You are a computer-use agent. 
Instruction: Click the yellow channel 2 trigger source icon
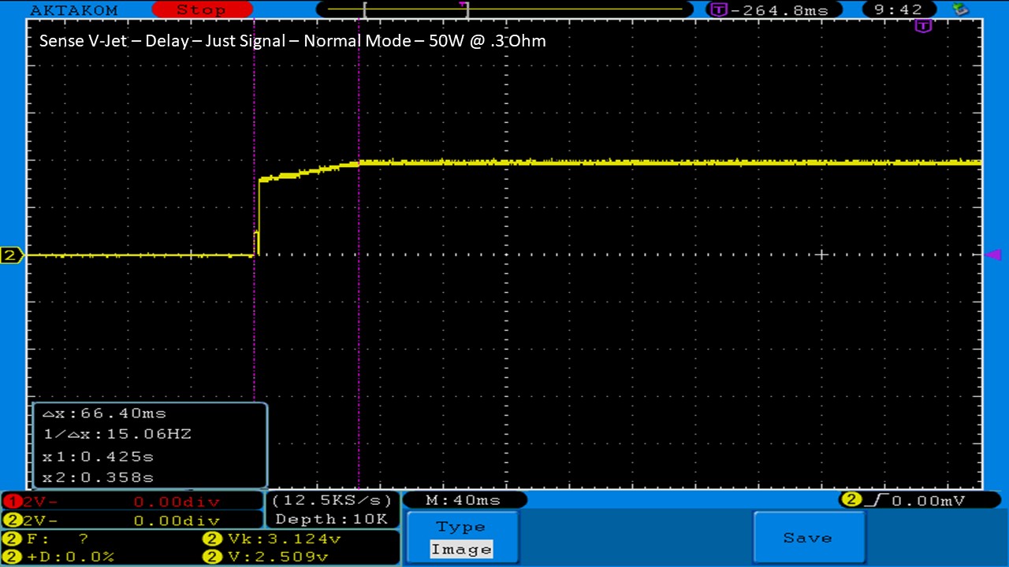coord(851,500)
